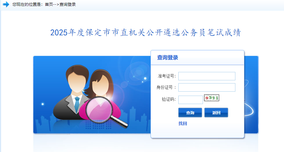Submit with the 查询 button
This screenshot has height=152, width=284.
pyautogui.click(x=190, y=113)
